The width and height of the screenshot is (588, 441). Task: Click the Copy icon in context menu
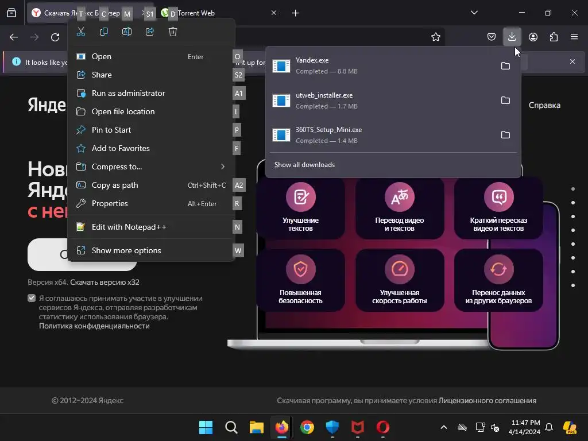[x=104, y=32]
